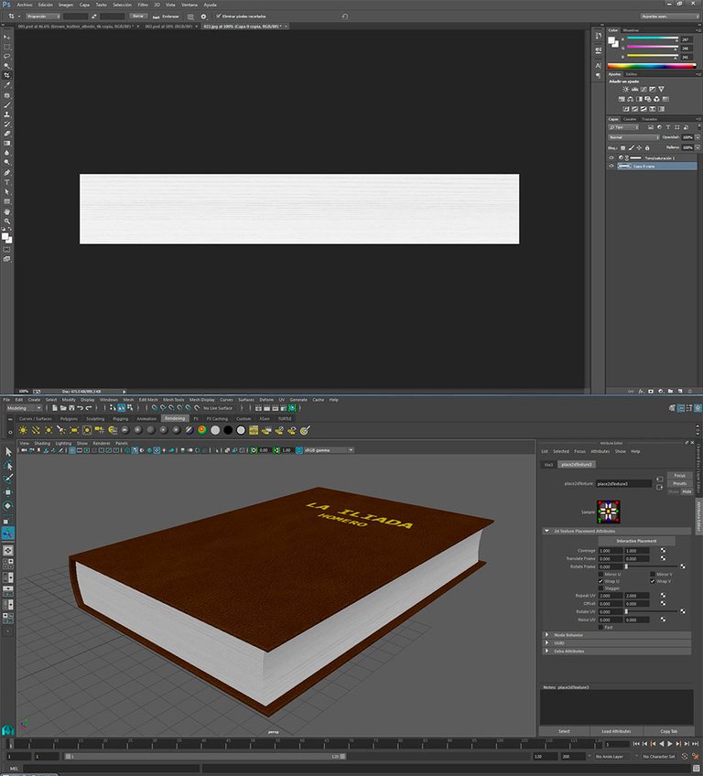The image size is (703, 776).
Task: Select the Photoshop Text tool
Action: [x=7, y=182]
